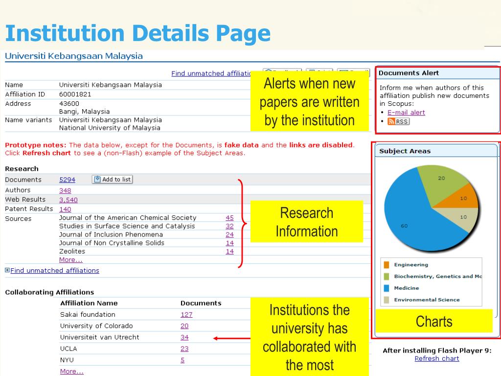Image resolution: width=501 pixels, height=376 pixels.
Task: Open the E-mail alert link
Action: pos(406,113)
